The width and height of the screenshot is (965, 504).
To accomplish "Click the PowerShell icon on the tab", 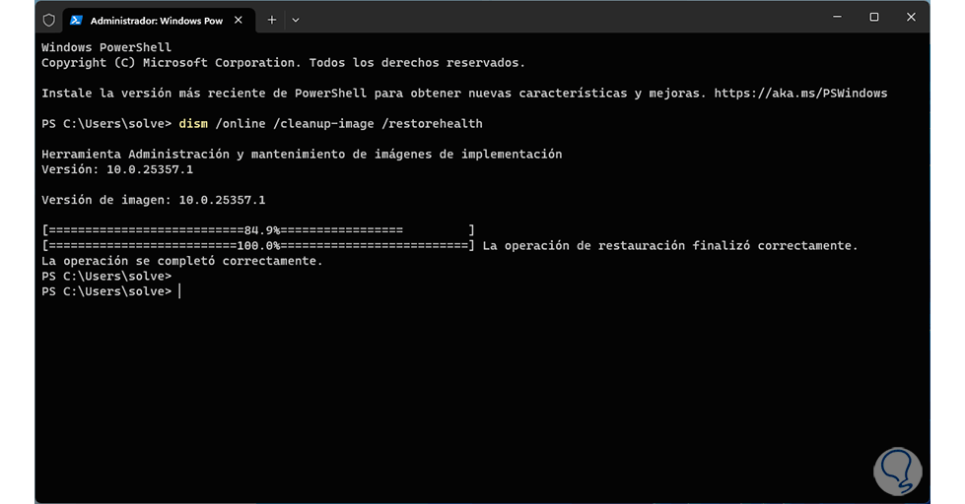I will pos(76,20).
